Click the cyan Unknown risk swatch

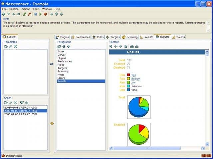click(128, 86)
